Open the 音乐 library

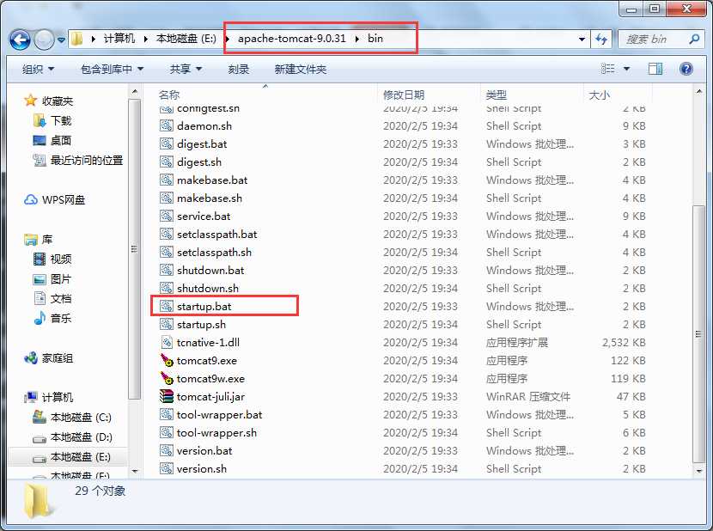pyautogui.click(x=60, y=318)
